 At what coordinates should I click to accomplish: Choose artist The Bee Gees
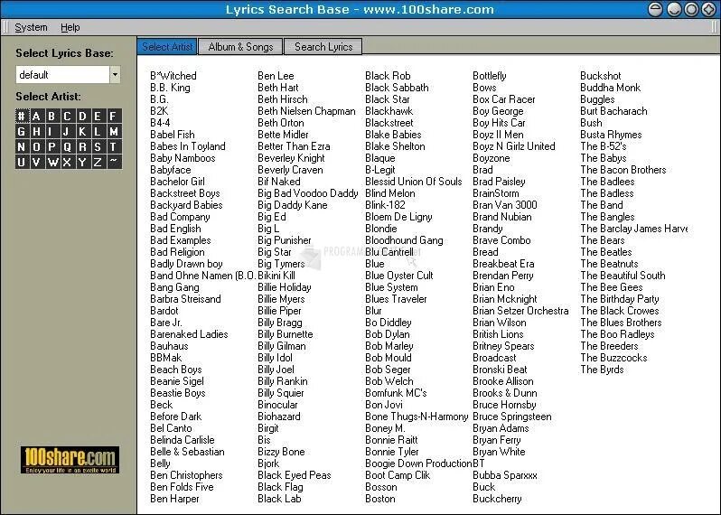[x=612, y=287]
